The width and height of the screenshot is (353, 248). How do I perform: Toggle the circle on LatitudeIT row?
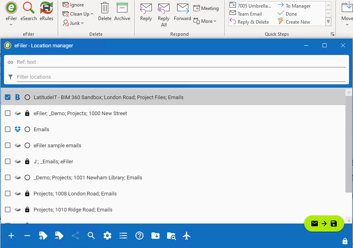[x=27, y=97]
